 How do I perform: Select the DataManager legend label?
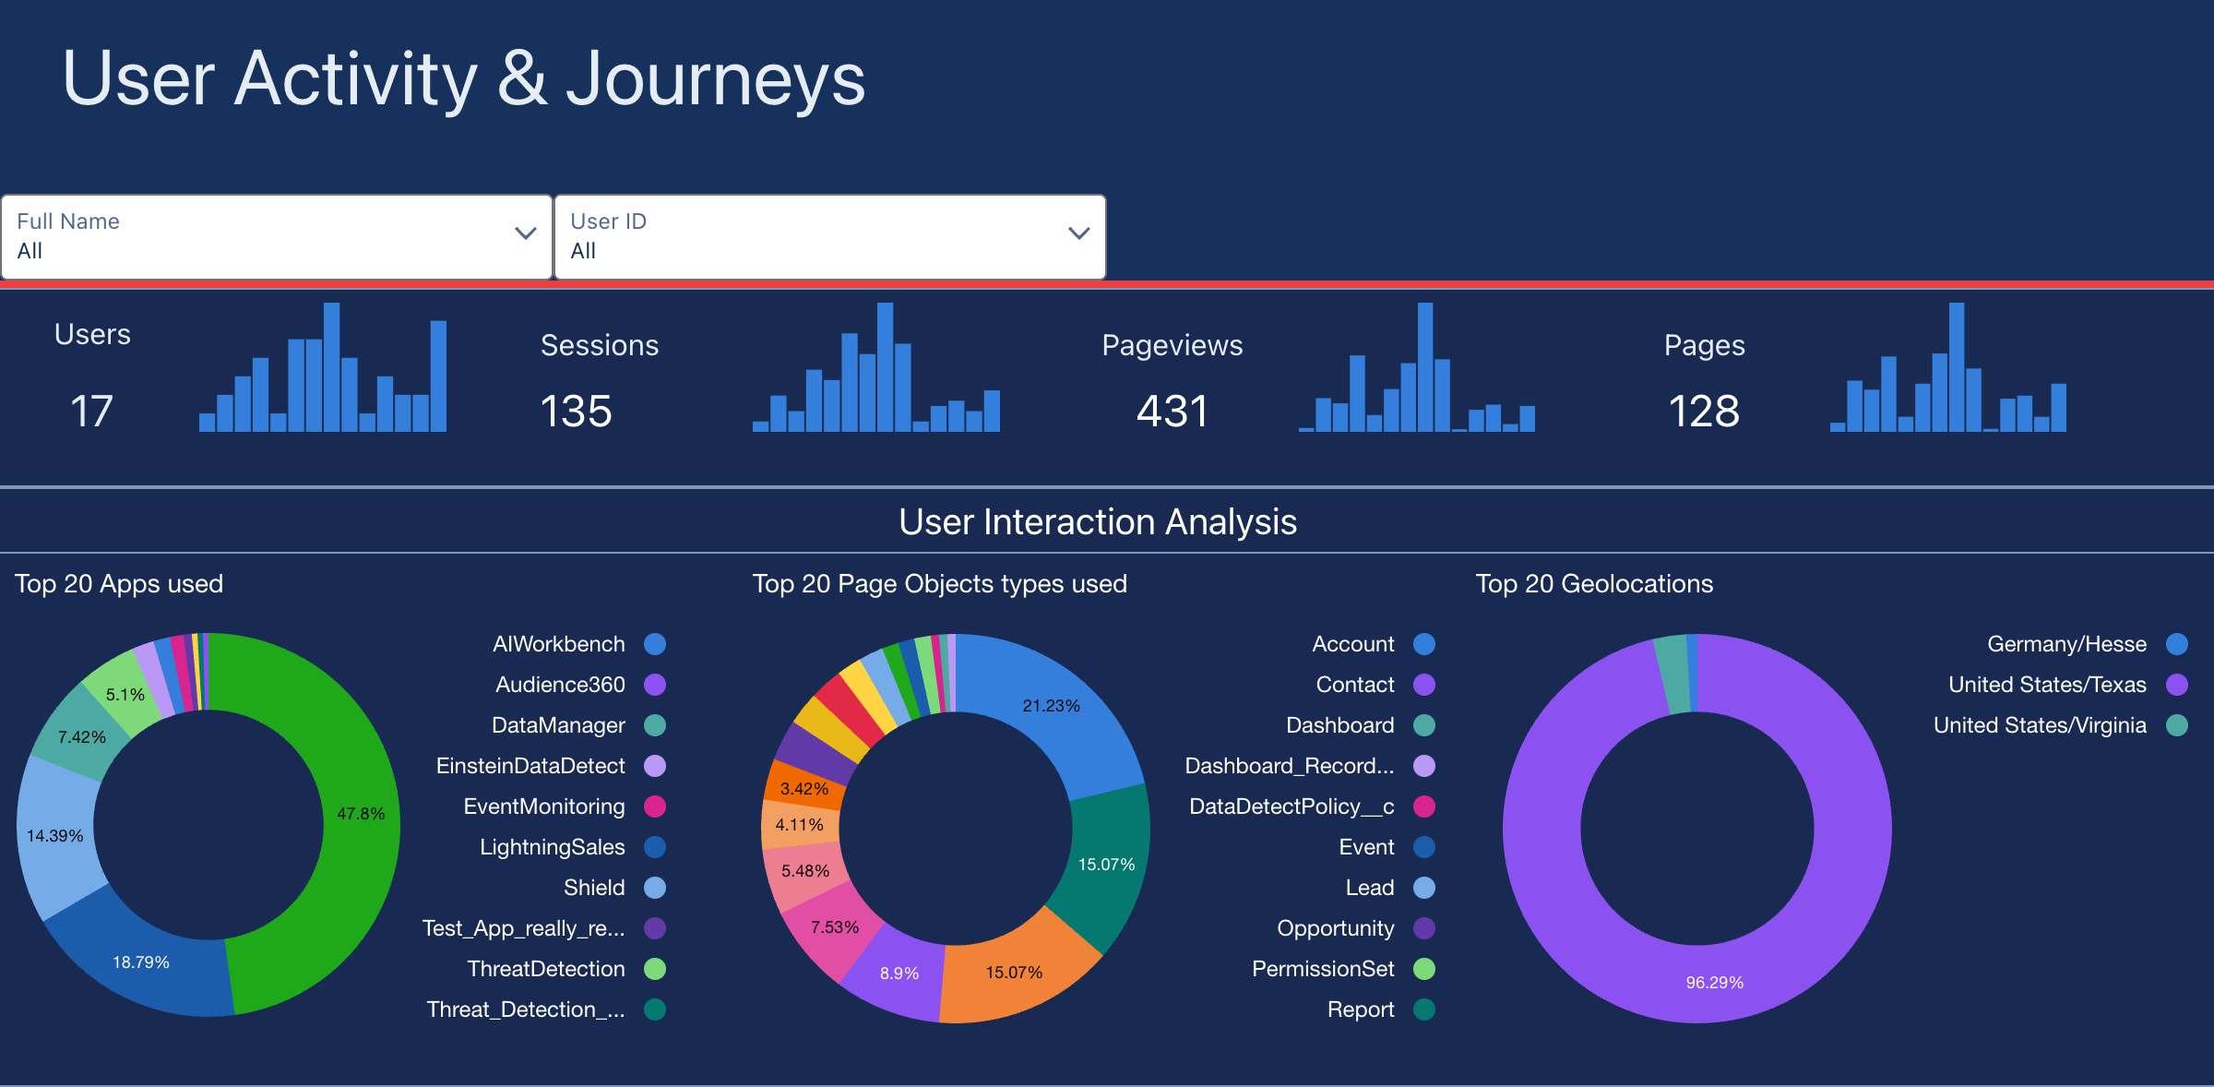(x=558, y=725)
